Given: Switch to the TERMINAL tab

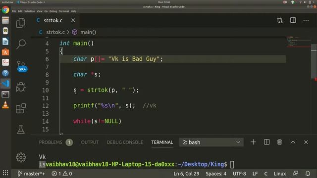Looking at the screenshot, I should [162, 142].
